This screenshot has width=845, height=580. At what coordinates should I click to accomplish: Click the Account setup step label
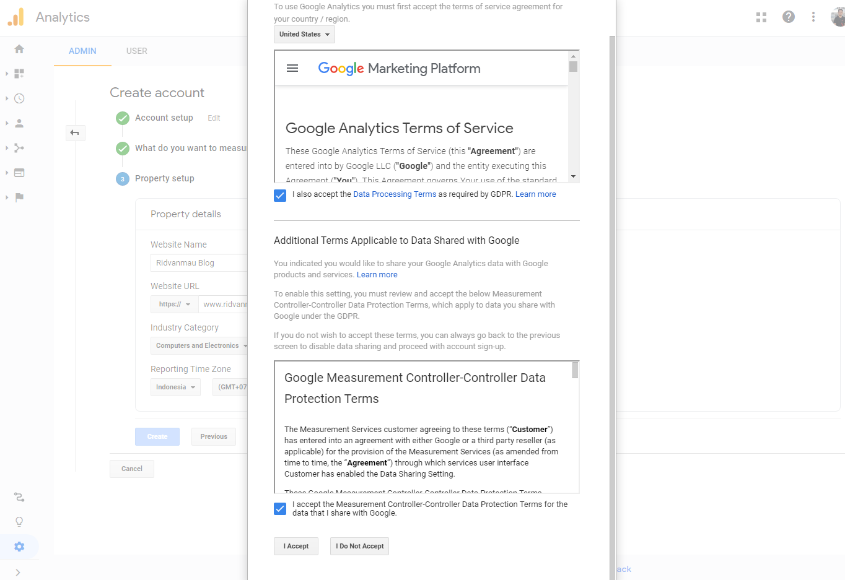point(164,118)
